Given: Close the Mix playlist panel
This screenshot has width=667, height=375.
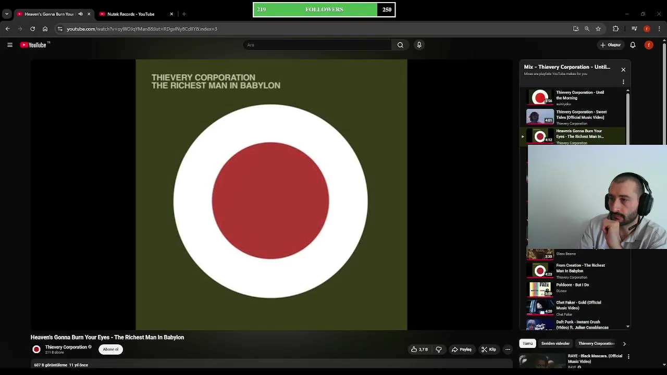Looking at the screenshot, I should [623, 69].
